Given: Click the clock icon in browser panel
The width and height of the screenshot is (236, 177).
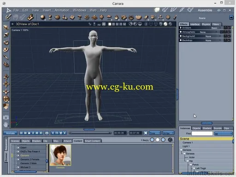Looking at the screenshot, I should 170,140.
